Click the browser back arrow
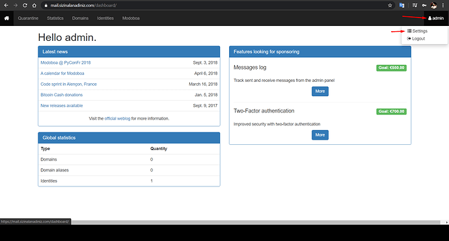Screen dimensions: 449x241 tap(6, 5)
